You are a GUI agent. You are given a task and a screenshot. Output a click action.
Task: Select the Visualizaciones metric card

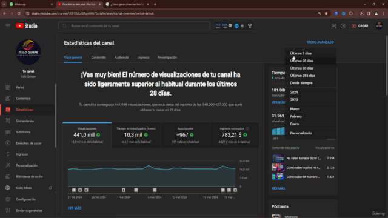(87, 135)
